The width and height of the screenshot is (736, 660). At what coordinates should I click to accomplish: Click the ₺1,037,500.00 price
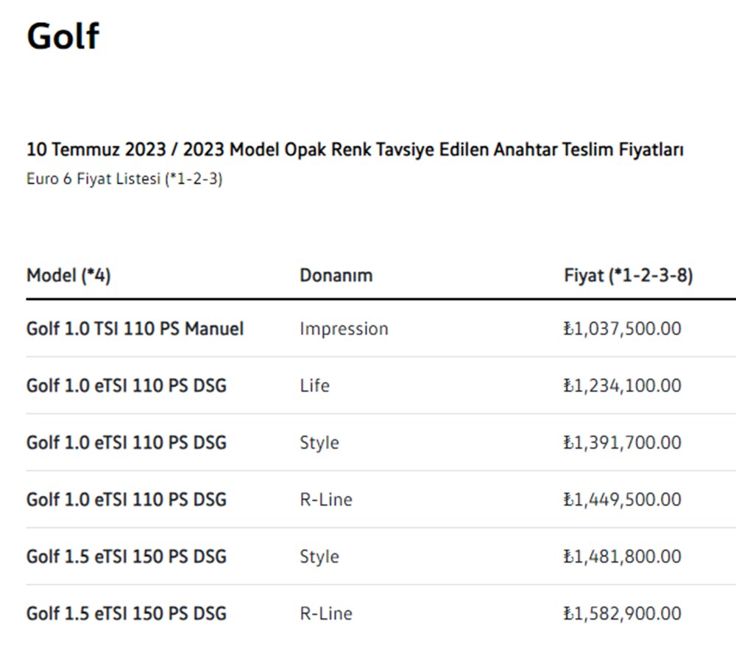[x=622, y=329]
